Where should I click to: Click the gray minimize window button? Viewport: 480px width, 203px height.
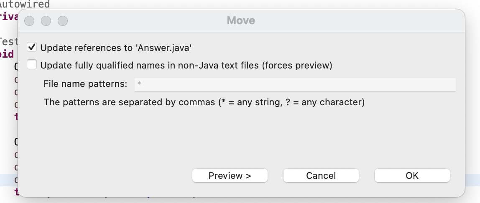[x=46, y=21]
